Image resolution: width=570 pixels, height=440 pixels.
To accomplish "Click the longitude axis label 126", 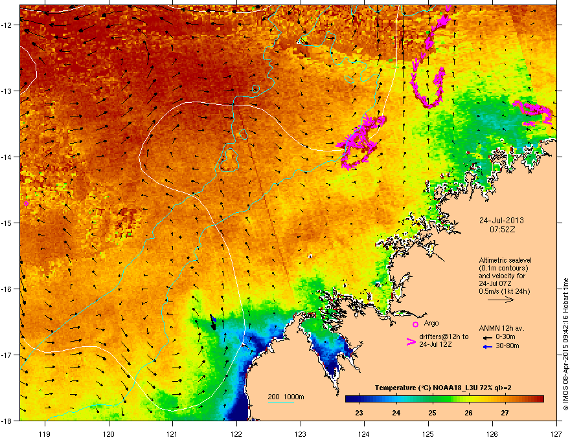I will [x=492, y=434].
